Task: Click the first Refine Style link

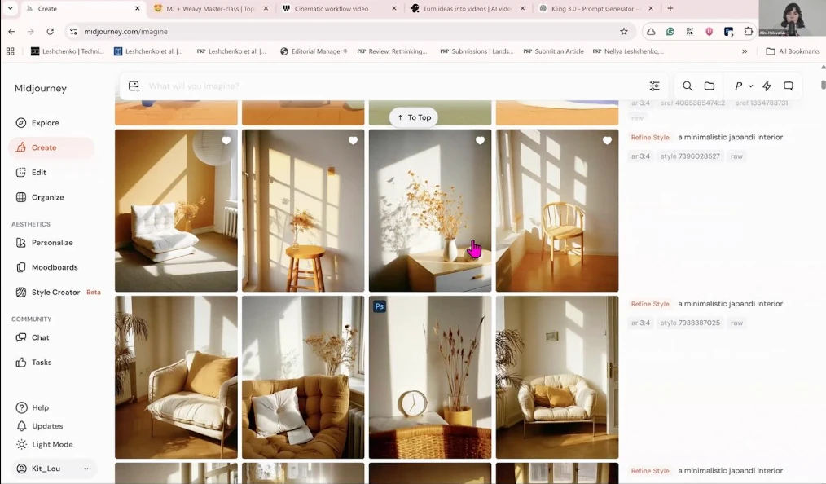Action: 650,138
